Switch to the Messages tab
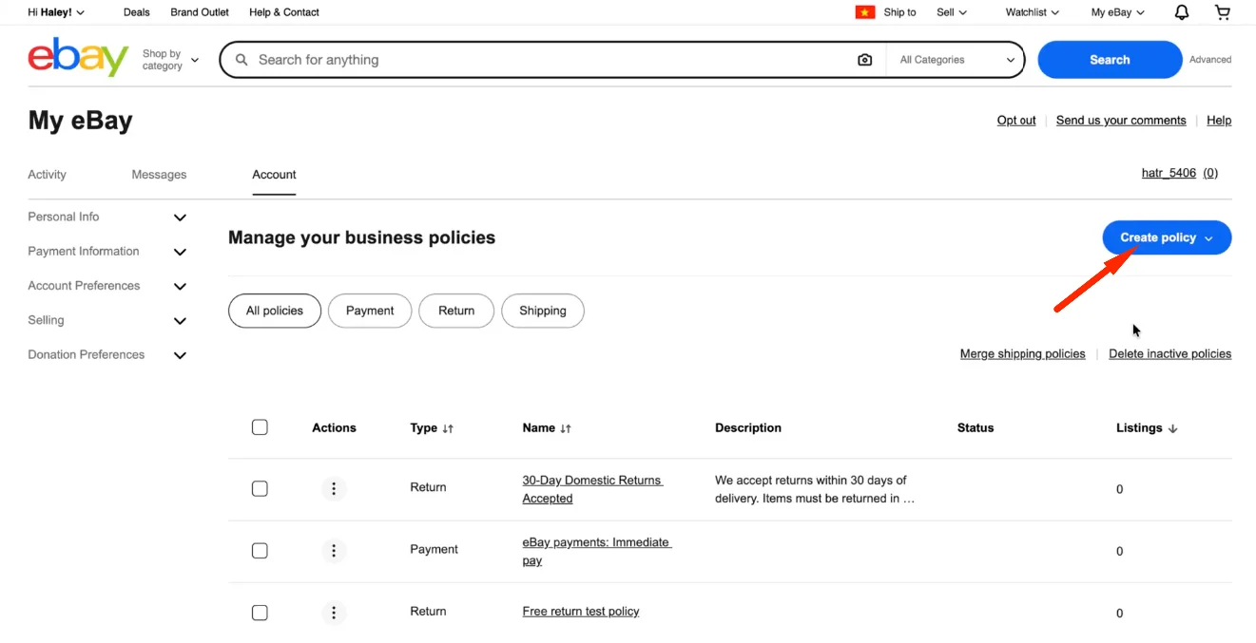Viewport: 1256px width, 643px height. pyautogui.click(x=159, y=175)
